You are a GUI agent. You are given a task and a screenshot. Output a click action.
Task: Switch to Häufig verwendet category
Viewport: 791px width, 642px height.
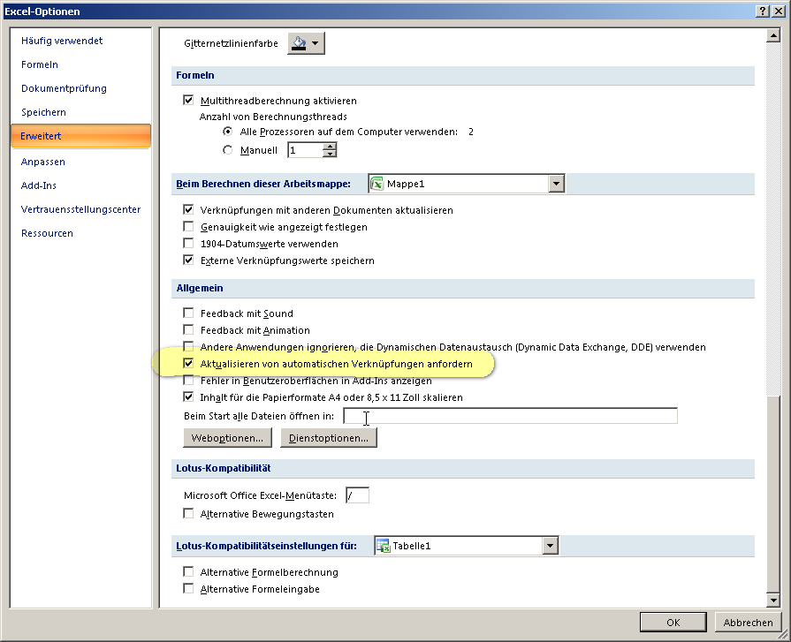tap(62, 41)
